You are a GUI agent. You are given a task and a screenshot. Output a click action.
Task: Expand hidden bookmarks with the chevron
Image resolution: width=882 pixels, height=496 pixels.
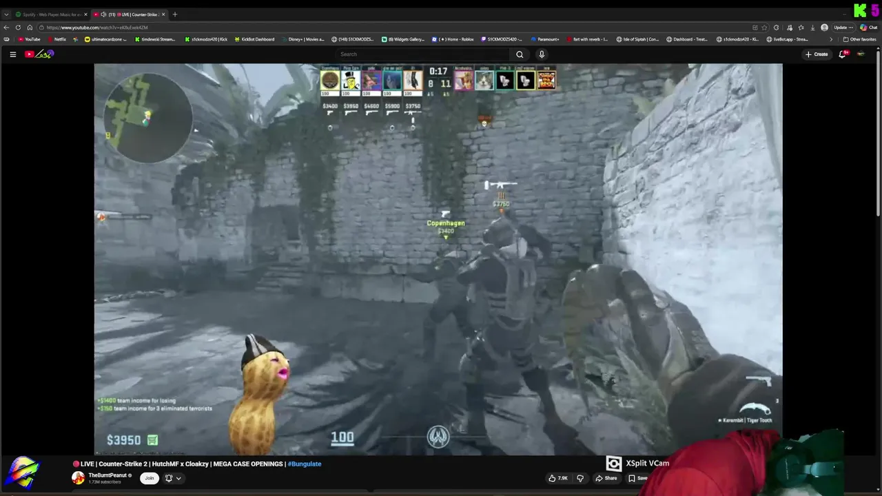tap(831, 39)
